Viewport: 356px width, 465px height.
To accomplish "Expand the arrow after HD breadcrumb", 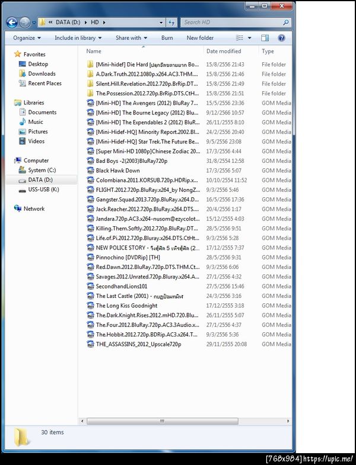I will point(104,23).
